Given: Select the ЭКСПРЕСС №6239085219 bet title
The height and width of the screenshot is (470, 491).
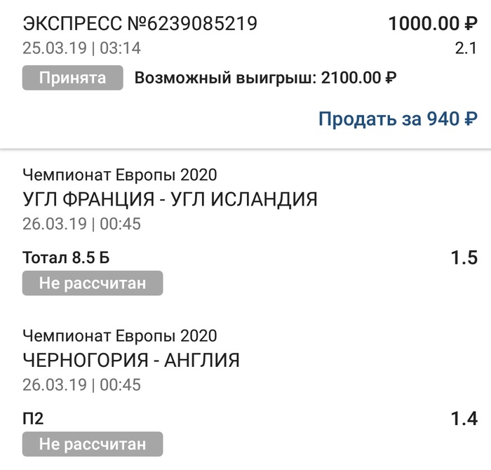Looking at the screenshot, I should tap(140, 24).
